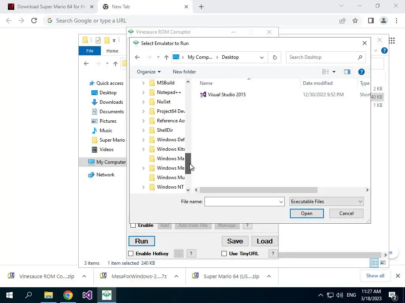The image size is (405, 303).
Task: Click New folder in the dialog toolbar
Action: tap(184, 72)
